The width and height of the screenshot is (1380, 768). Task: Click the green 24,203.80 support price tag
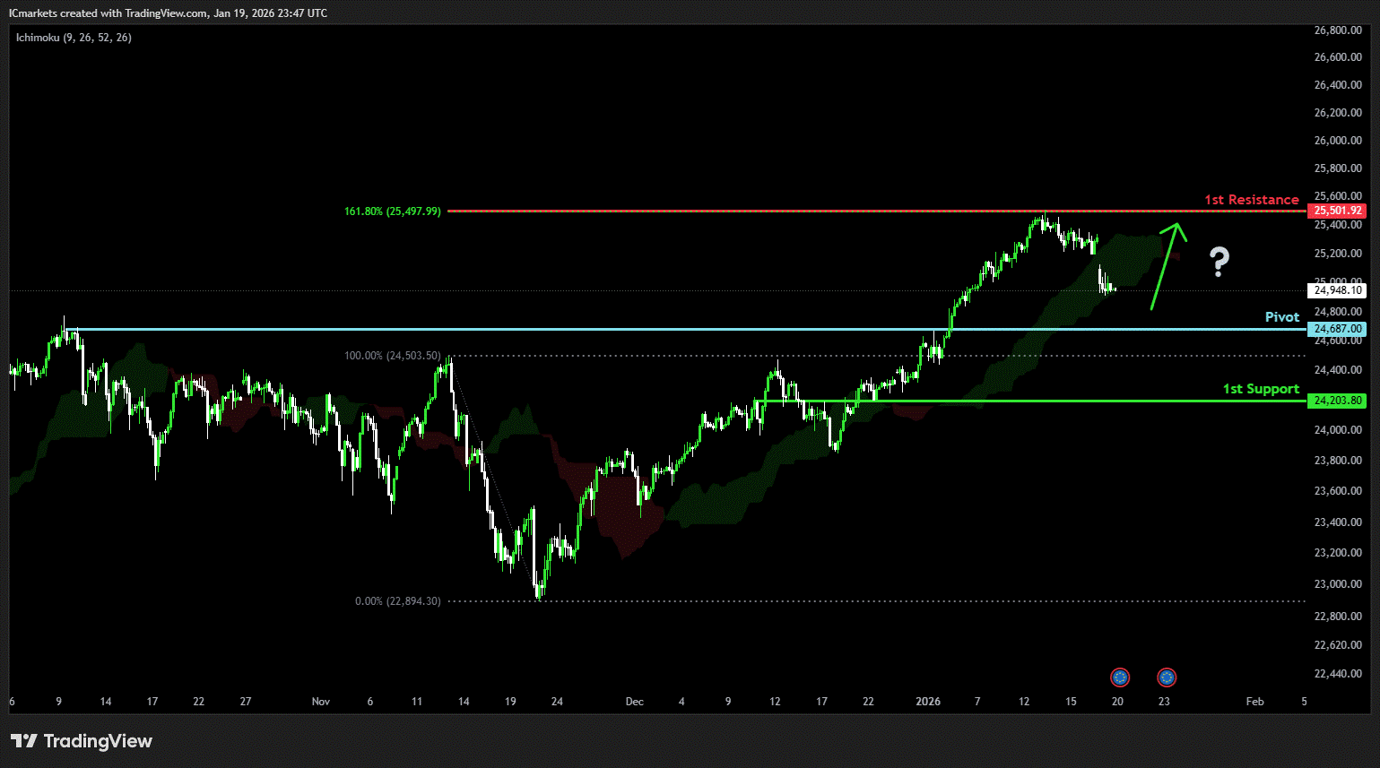coord(1337,401)
